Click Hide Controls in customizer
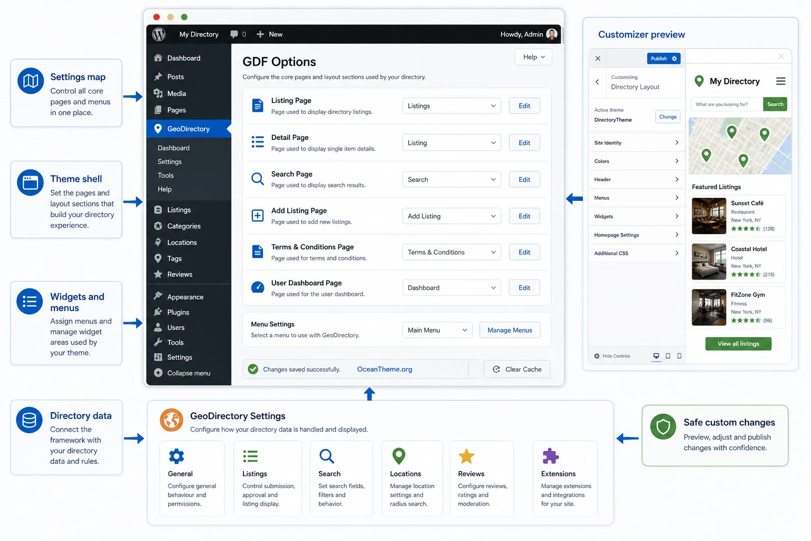Screen dimensions: 811x541 [x=612, y=356]
